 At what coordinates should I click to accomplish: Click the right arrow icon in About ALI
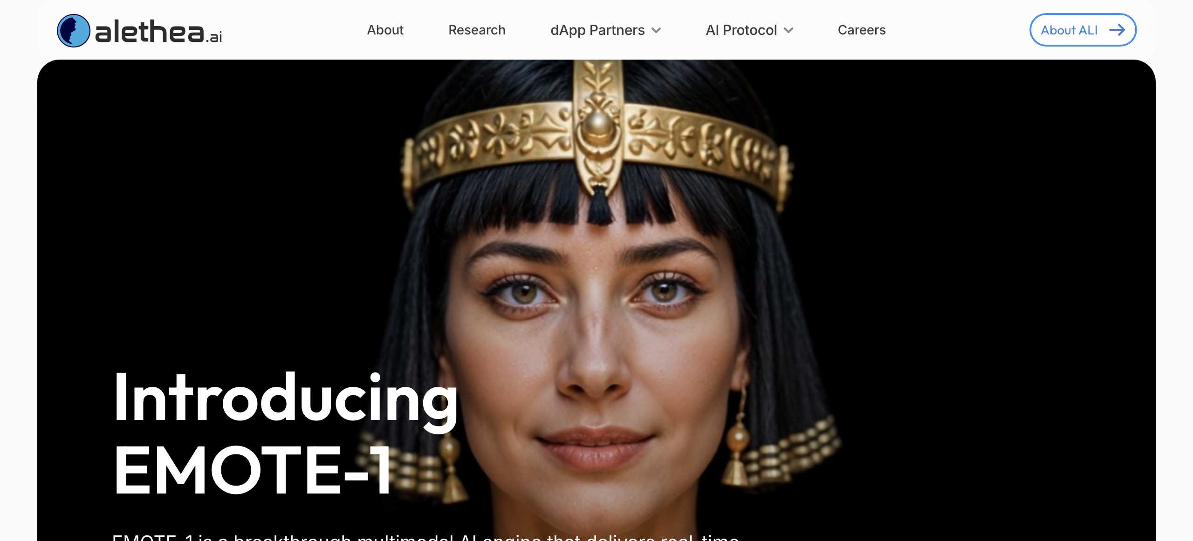coord(1117,30)
